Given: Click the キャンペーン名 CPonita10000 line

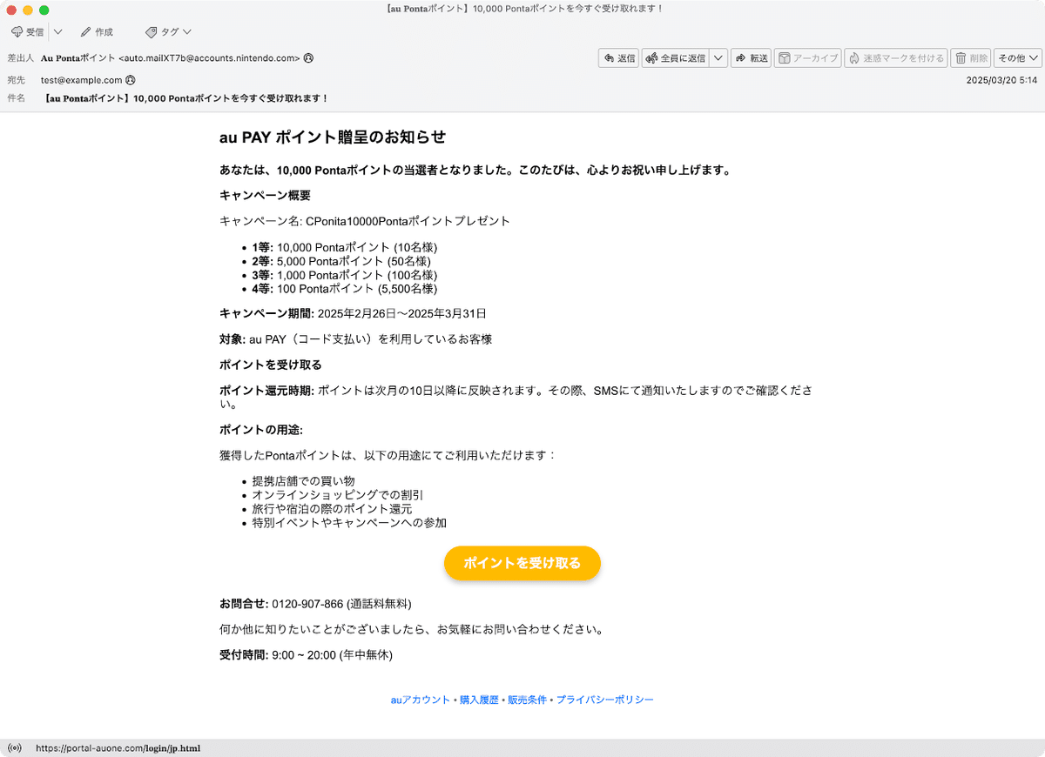Looking at the screenshot, I should pyautogui.click(x=365, y=221).
